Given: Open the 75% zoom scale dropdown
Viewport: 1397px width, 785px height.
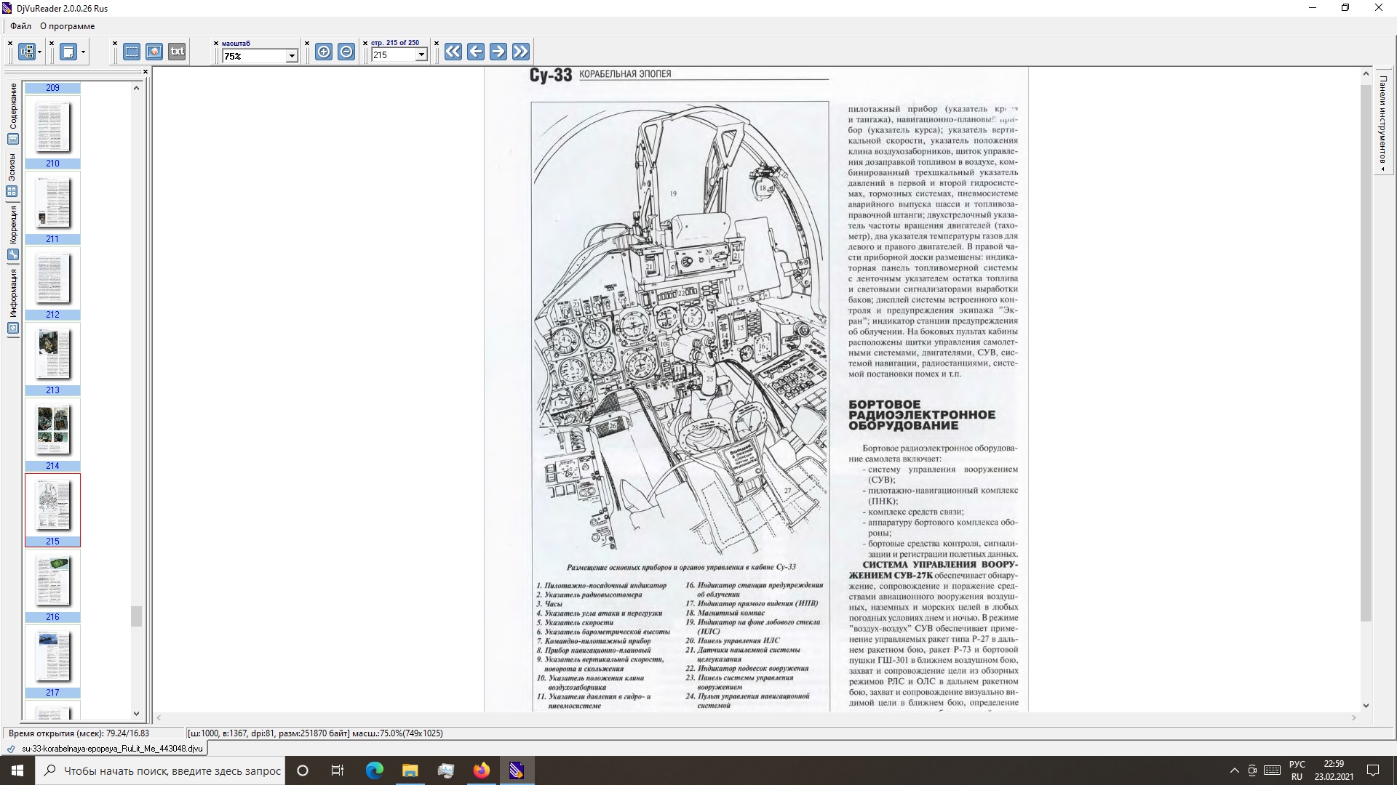Looking at the screenshot, I should click(292, 56).
